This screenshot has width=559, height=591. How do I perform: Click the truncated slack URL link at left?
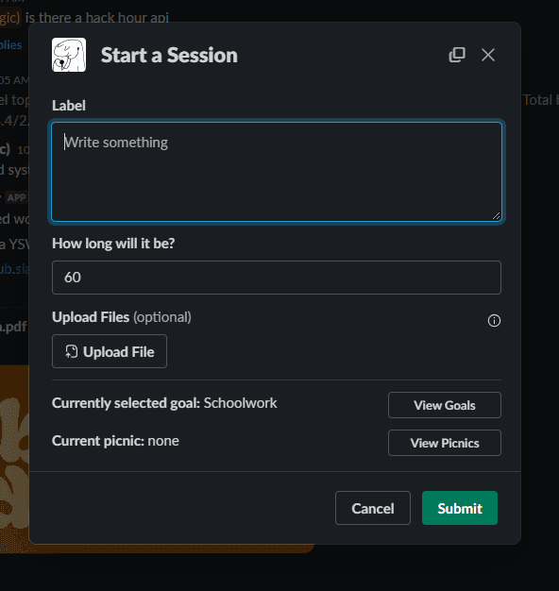(14, 269)
